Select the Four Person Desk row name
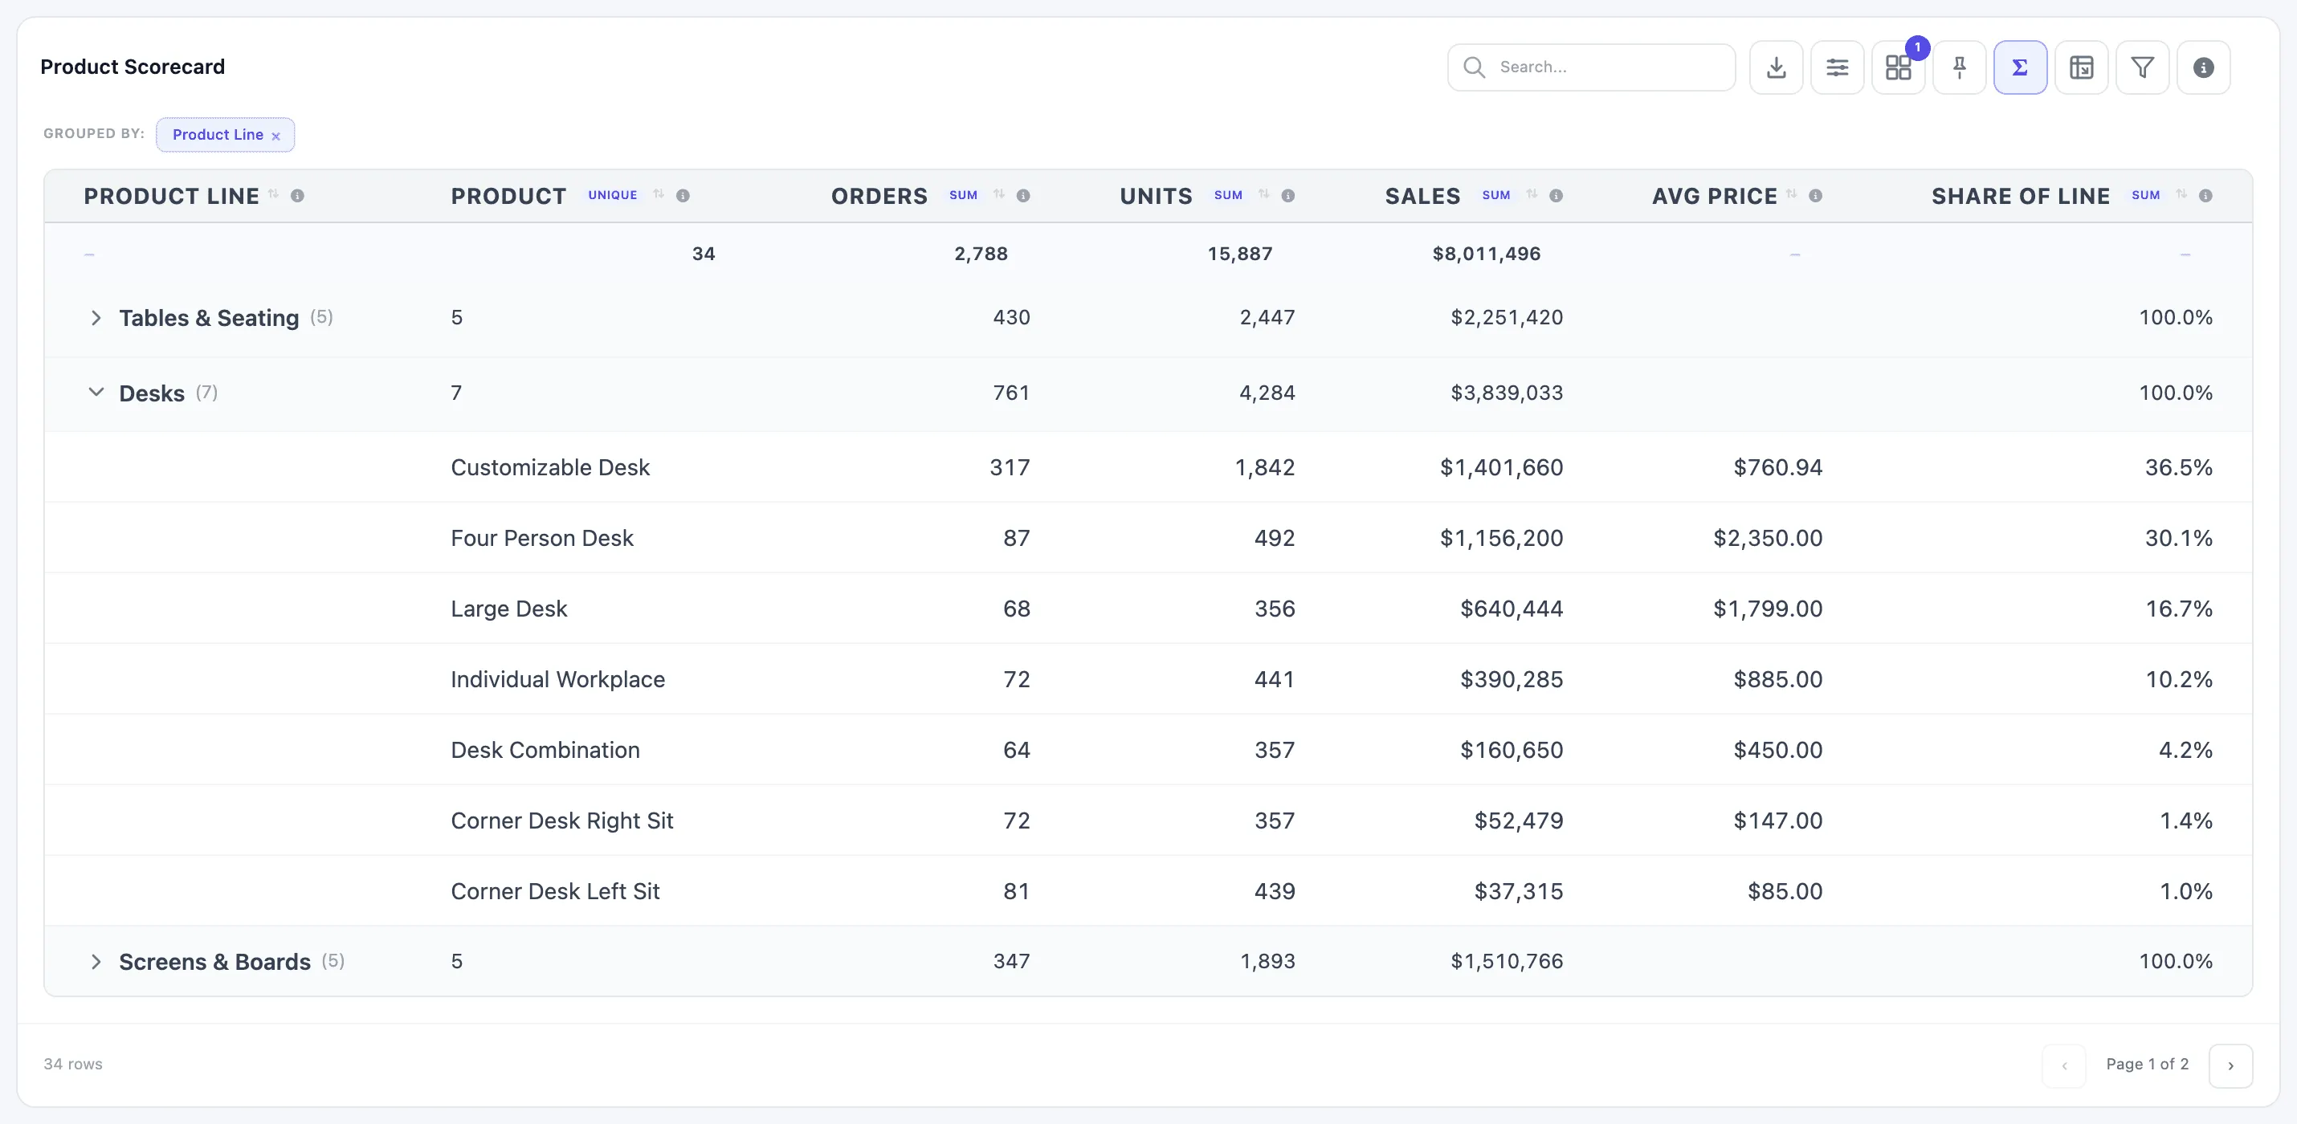The width and height of the screenshot is (2297, 1124). point(541,539)
